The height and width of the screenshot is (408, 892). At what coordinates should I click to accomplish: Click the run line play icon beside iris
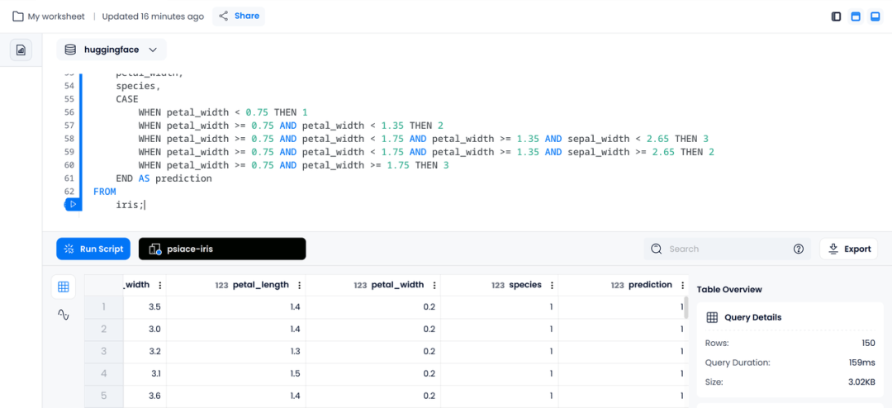tap(73, 204)
